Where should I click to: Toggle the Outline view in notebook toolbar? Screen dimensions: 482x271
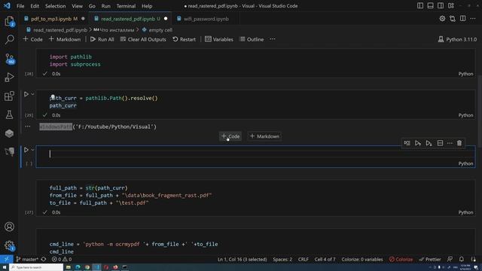252,39
